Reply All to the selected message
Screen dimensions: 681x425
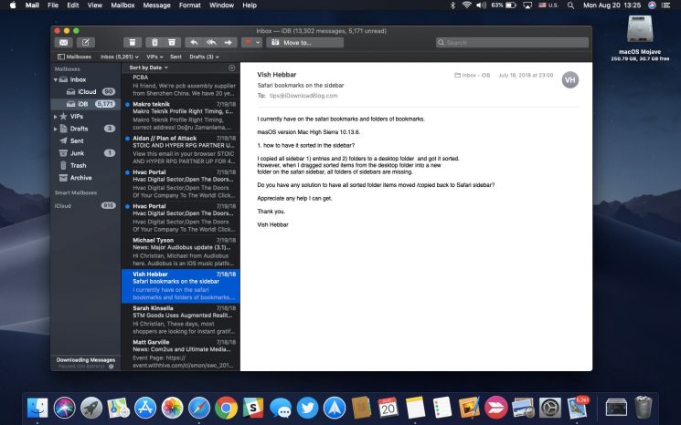pyautogui.click(x=211, y=43)
